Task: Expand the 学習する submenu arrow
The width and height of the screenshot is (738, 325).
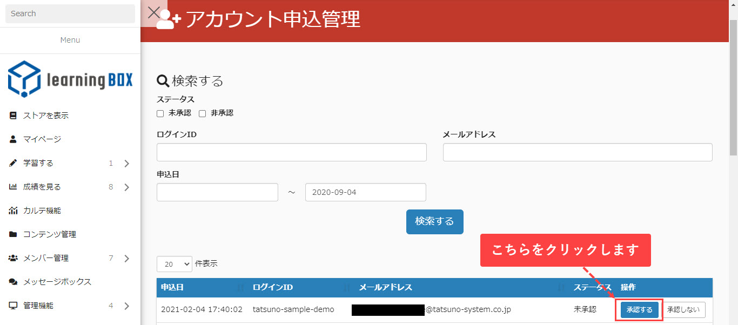Action: click(126, 164)
